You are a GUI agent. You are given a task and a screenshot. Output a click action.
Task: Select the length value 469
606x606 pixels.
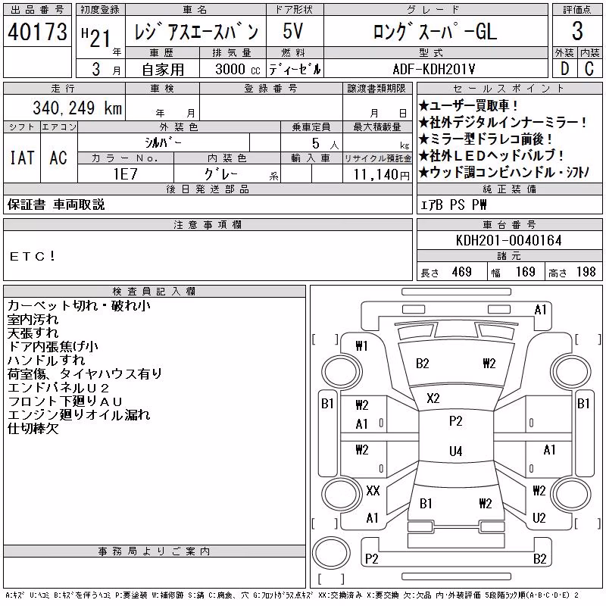pos(461,272)
